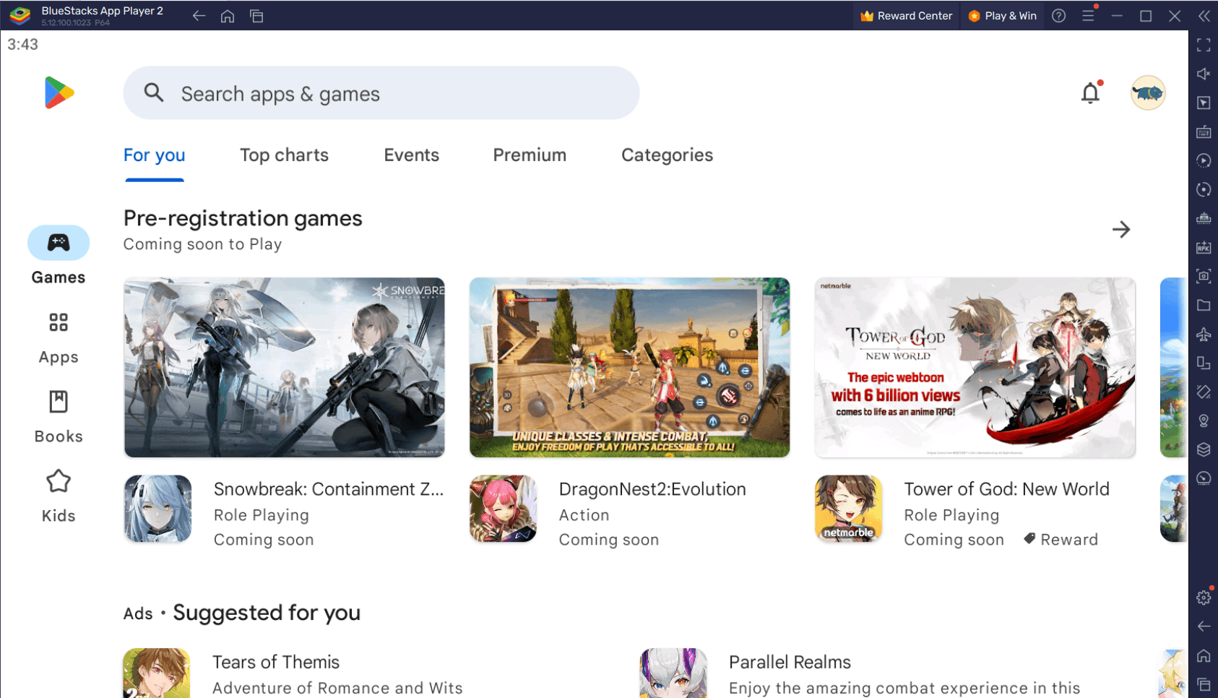Take a screenshot with camera icon
The width and height of the screenshot is (1218, 698).
(1204, 276)
